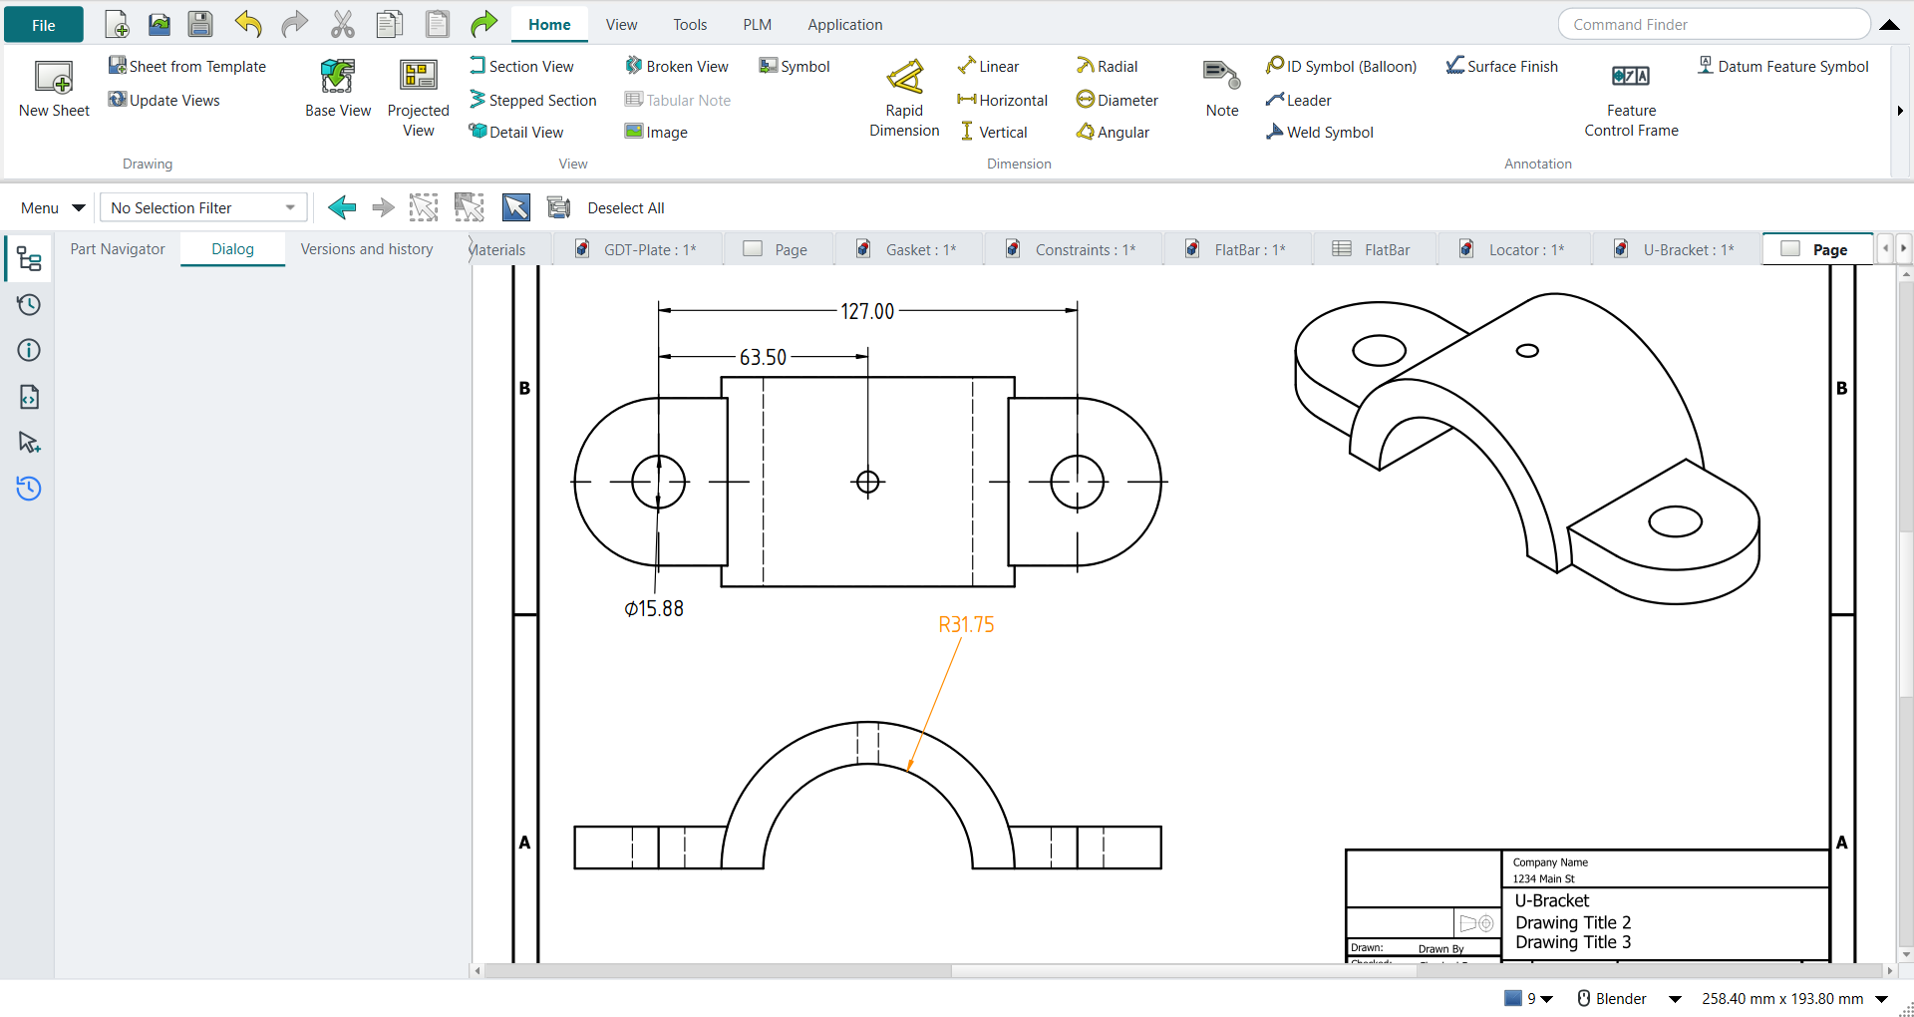Open the information sidebar icon
This screenshot has height=1017, width=1914.
[x=29, y=350]
